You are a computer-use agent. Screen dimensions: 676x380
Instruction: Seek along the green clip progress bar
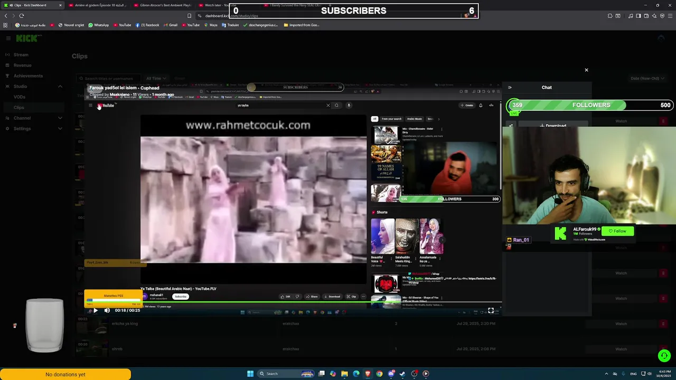[293, 302]
